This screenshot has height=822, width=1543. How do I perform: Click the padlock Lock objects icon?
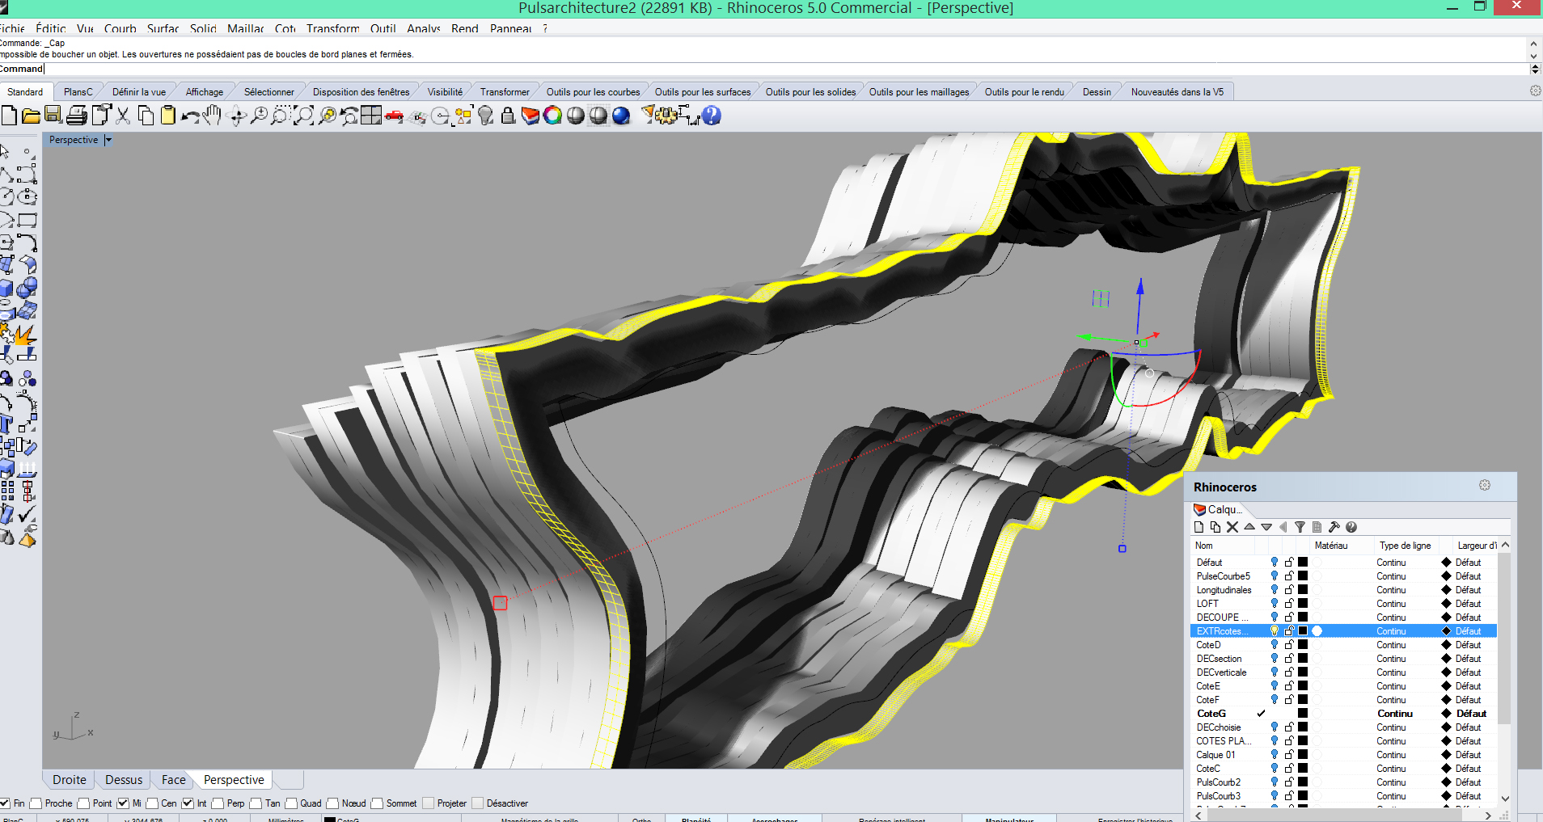point(508,116)
